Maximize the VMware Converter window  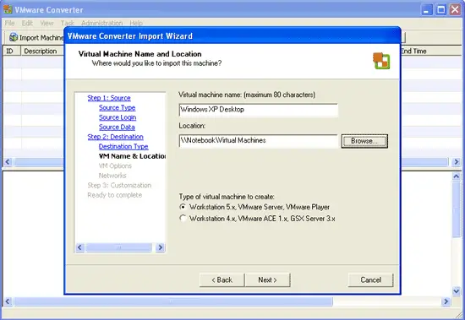click(x=440, y=9)
